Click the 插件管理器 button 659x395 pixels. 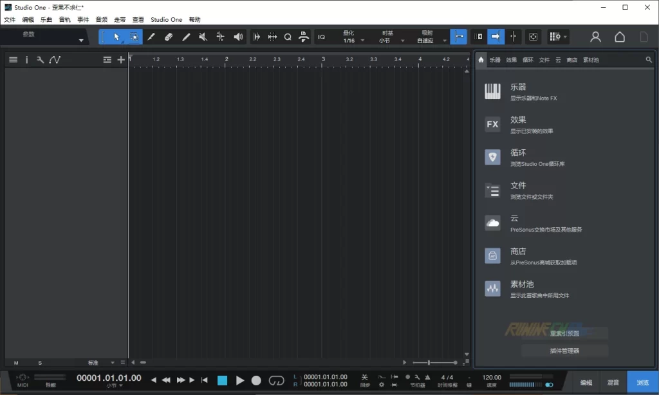(x=564, y=351)
